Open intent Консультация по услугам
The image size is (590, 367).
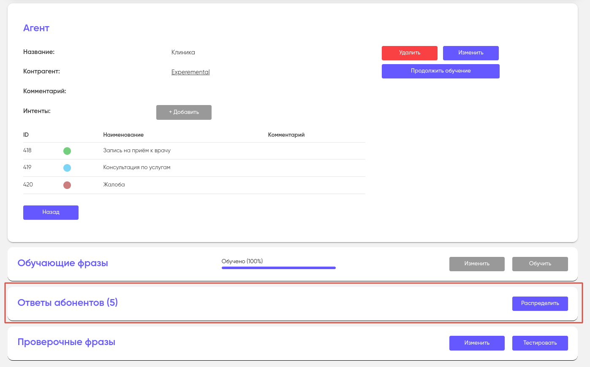(x=137, y=167)
